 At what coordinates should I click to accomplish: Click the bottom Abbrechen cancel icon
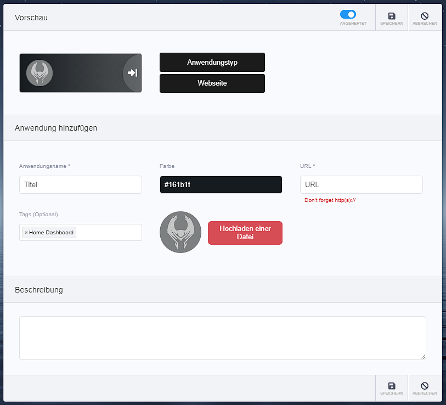pos(425,386)
